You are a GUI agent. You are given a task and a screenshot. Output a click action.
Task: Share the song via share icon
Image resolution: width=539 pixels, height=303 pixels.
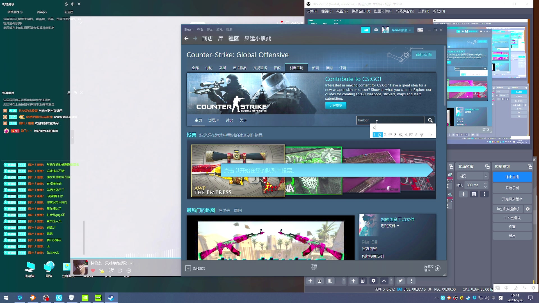click(x=120, y=270)
